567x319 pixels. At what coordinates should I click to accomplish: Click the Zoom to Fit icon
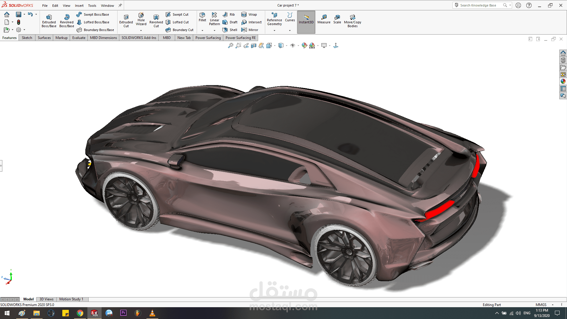point(231,45)
